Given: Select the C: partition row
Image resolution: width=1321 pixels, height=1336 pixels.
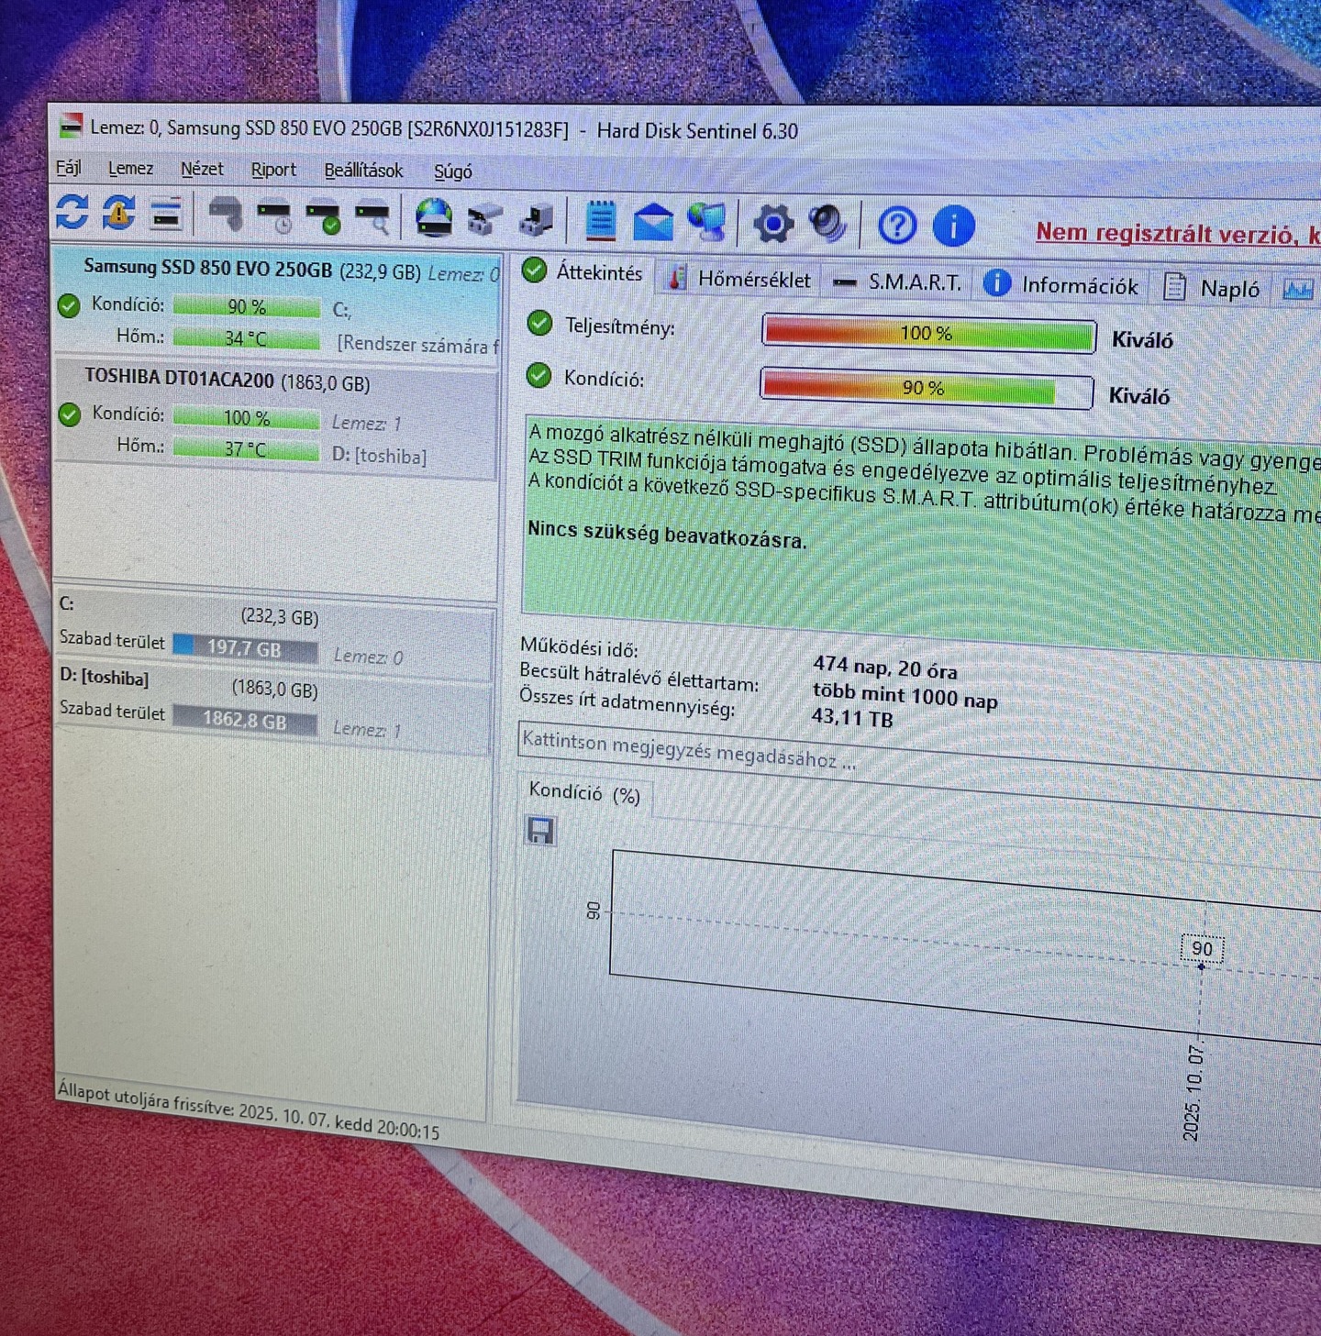Looking at the screenshot, I should click(274, 631).
